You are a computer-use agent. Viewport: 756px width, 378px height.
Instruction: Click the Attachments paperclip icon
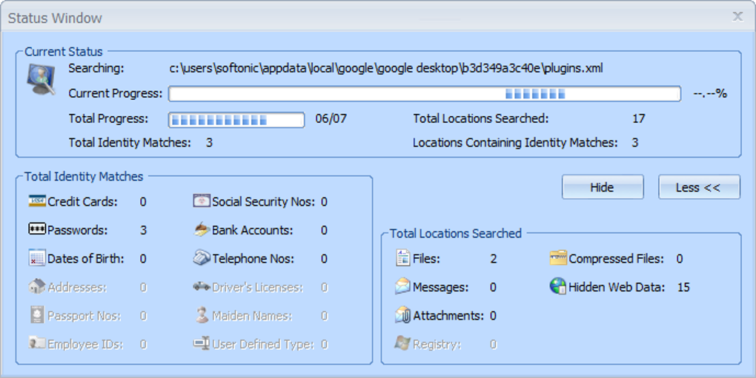402,315
